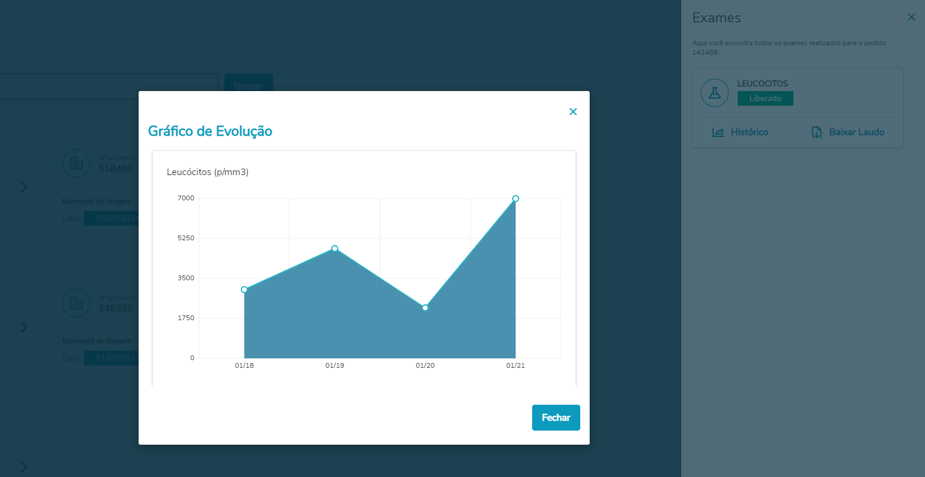Click the flask icon next to LEUCÓCITOS

pyautogui.click(x=715, y=93)
